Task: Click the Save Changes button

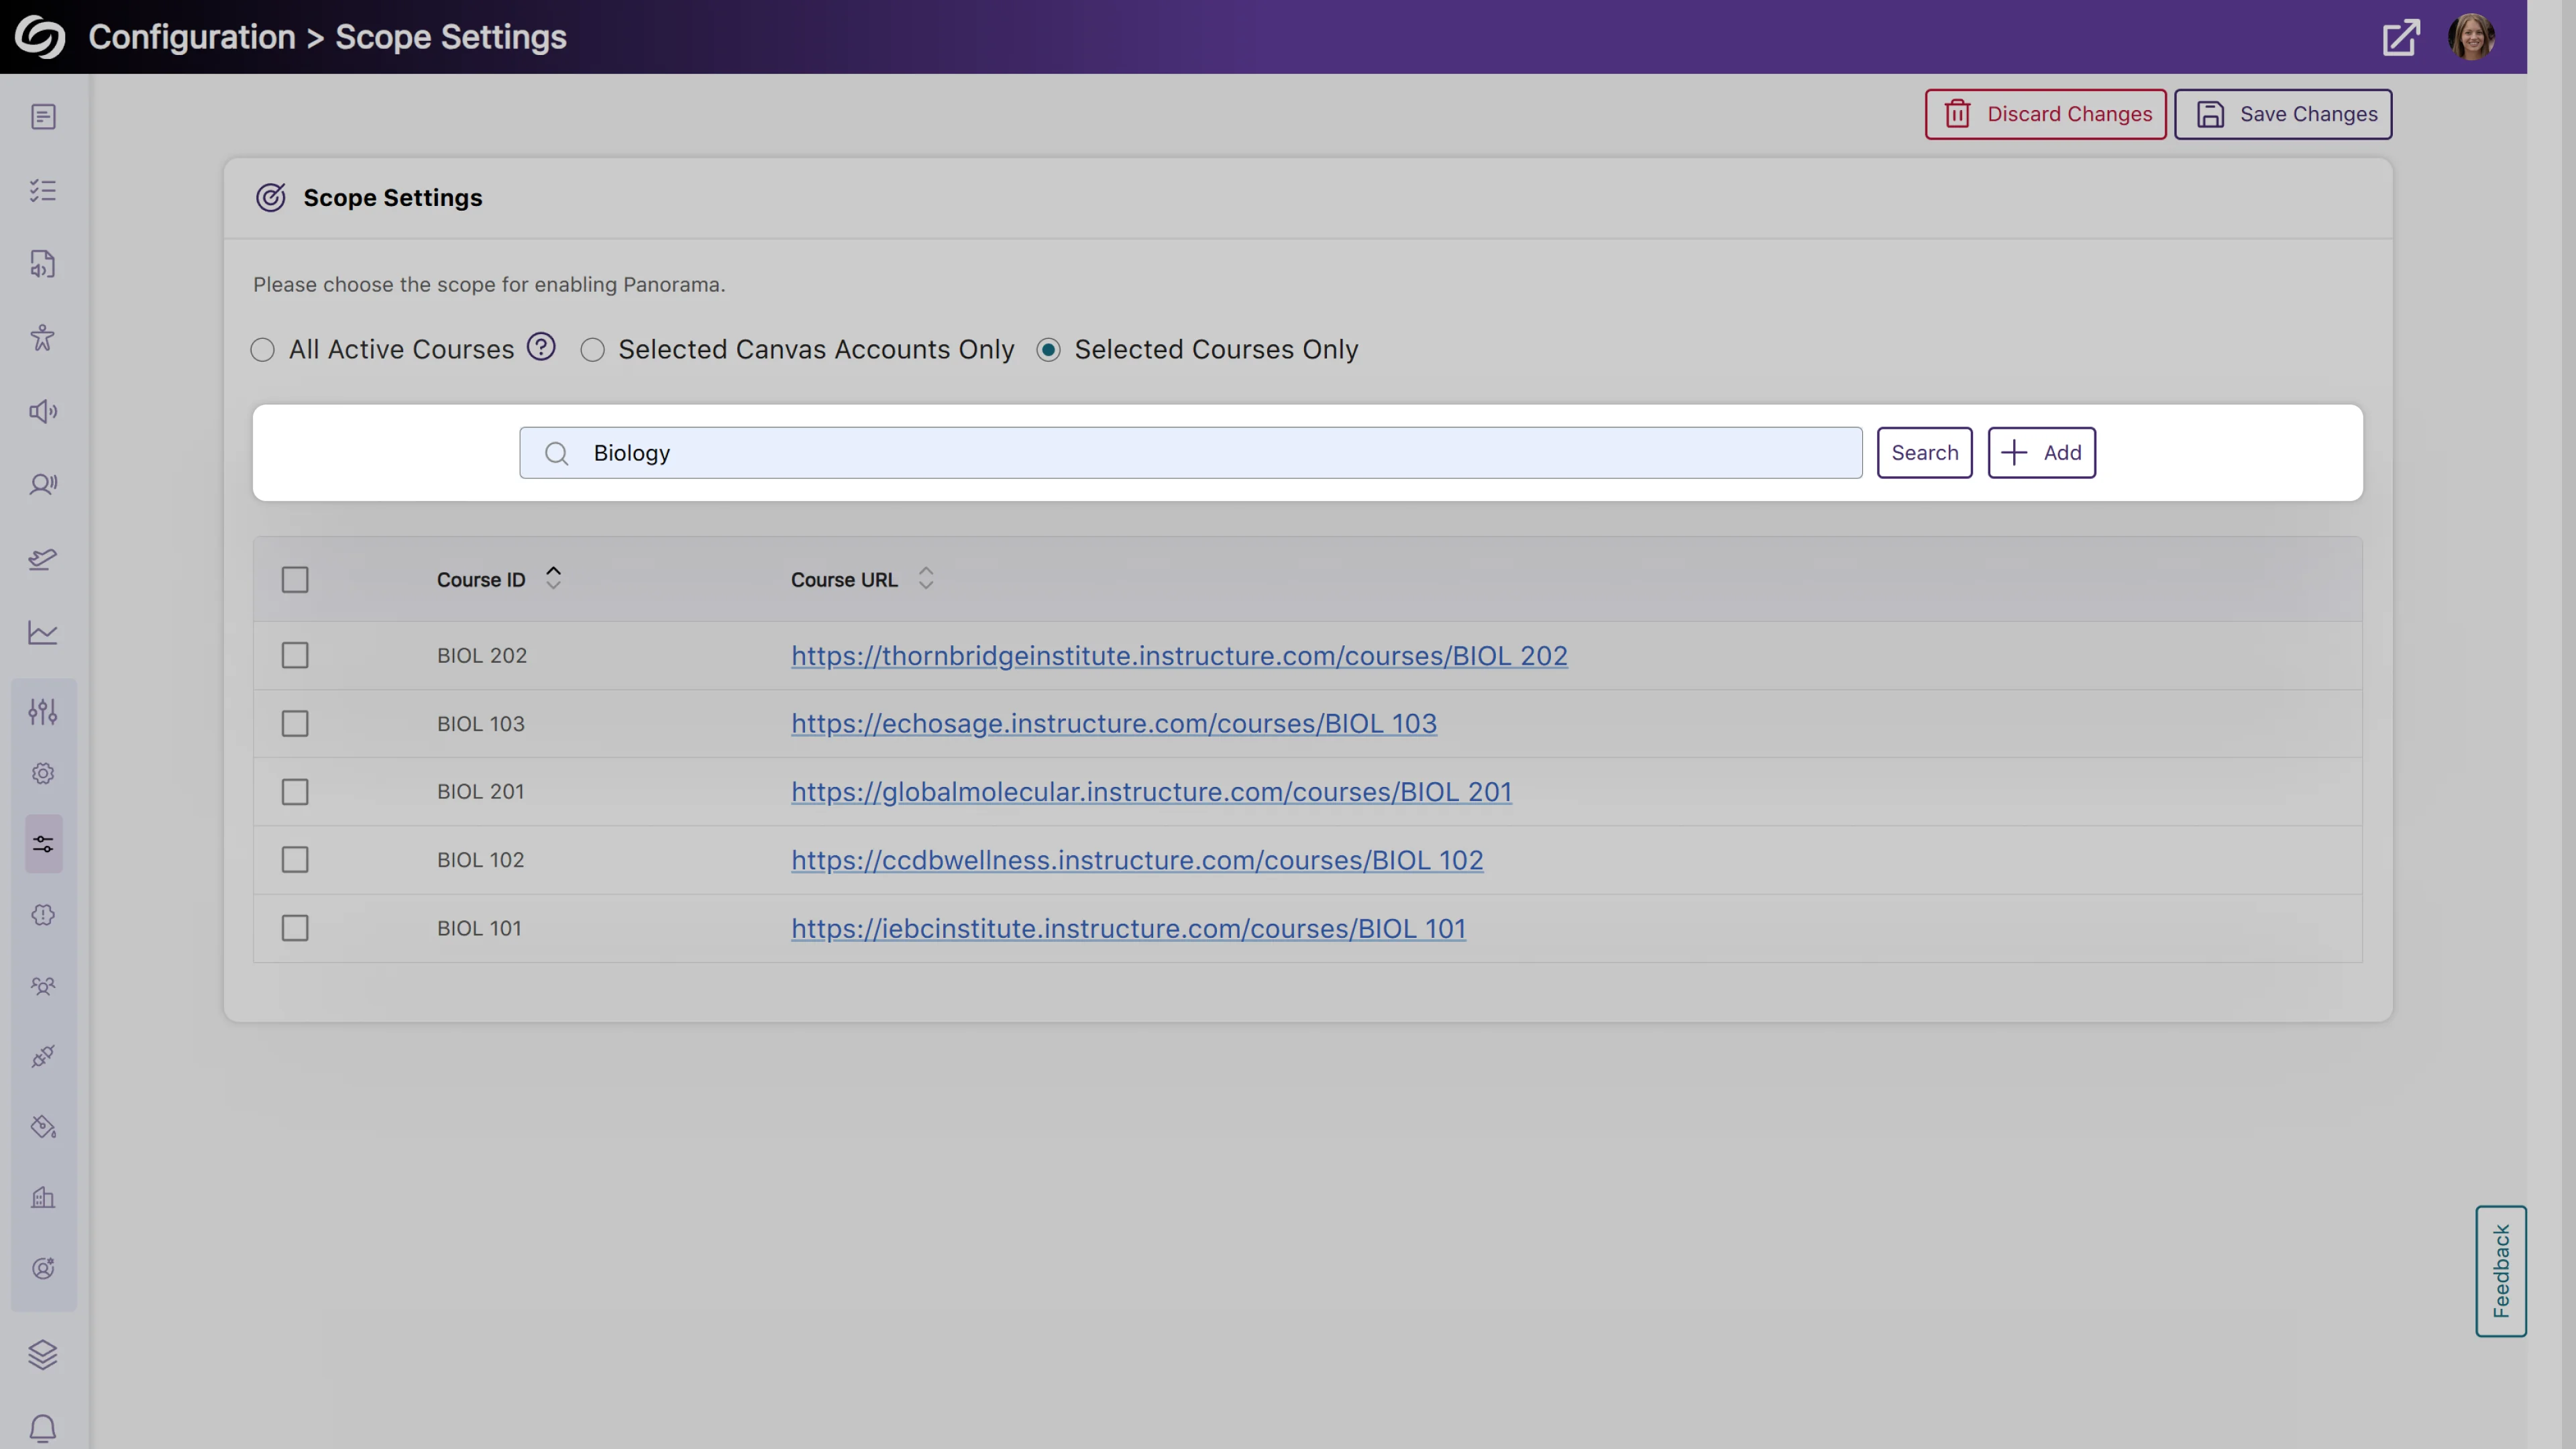Action: click(x=2283, y=115)
